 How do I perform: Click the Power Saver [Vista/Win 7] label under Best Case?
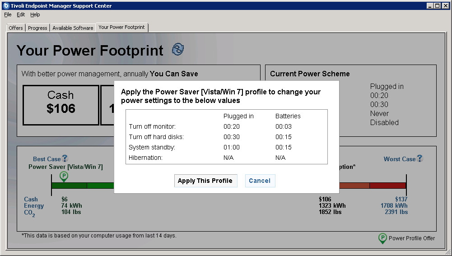pos(65,167)
